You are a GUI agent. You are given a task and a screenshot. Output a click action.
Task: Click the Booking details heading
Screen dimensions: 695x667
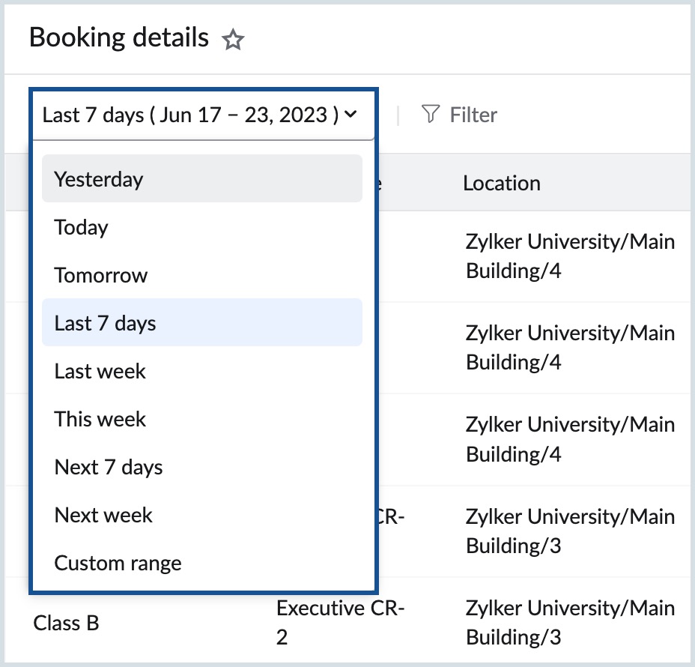(118, 37)
